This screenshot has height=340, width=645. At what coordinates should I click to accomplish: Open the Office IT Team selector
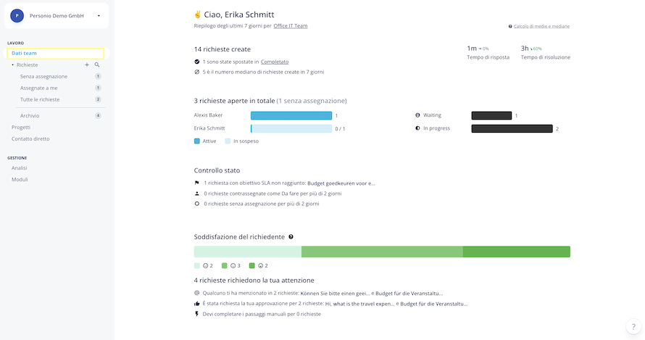pyautogui.click(x=291, y=25)
